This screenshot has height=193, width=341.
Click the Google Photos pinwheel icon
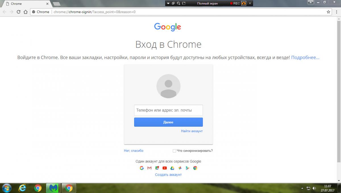point(180,168)
